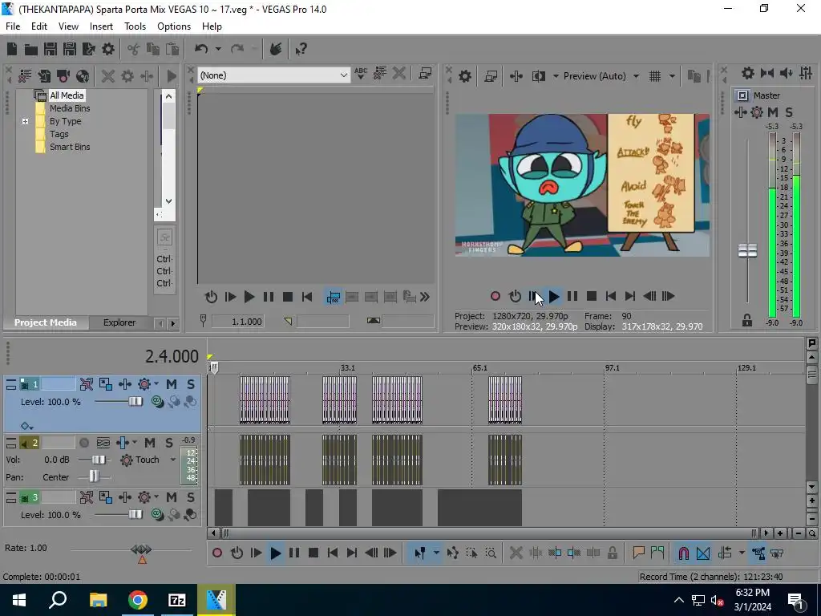This screenshot has height=616, width=821.
Task: Open the Edit menu
Action: click(39, 26)
